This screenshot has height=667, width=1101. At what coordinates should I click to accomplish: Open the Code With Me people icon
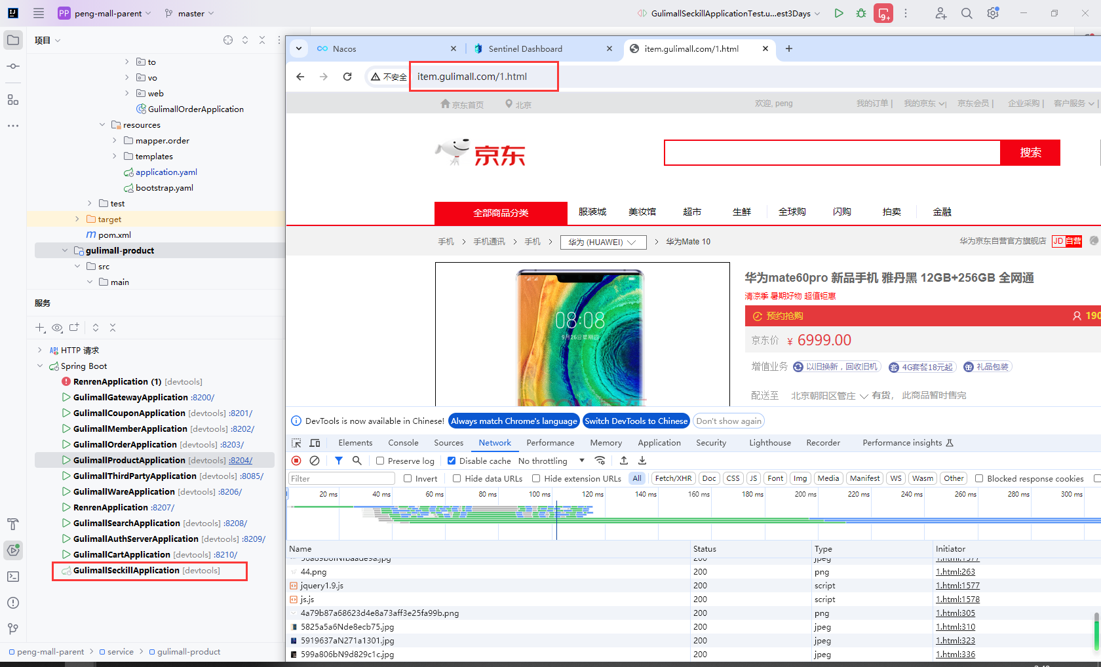(941, 13)
